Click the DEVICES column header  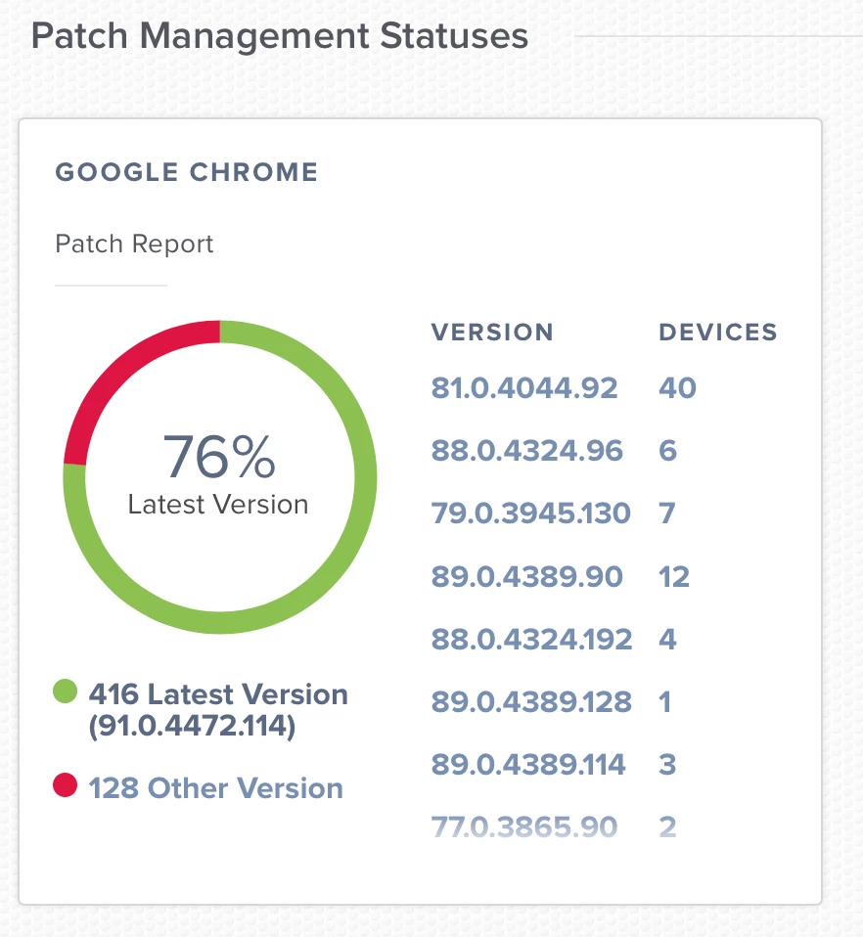point(718,333)
